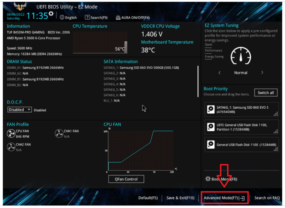Click M.2_1 N/A row
The image size is (285, 208).
coord(112,101)
